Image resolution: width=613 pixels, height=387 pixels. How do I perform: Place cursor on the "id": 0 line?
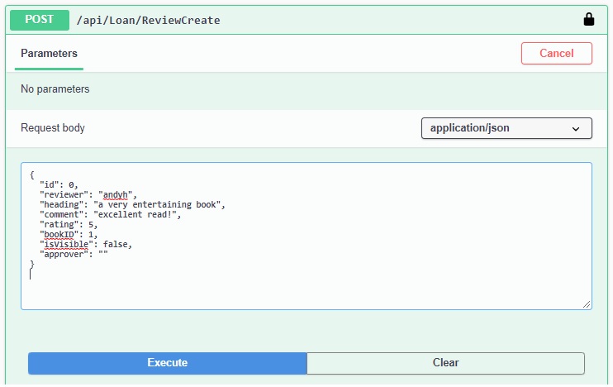(59, 184)
